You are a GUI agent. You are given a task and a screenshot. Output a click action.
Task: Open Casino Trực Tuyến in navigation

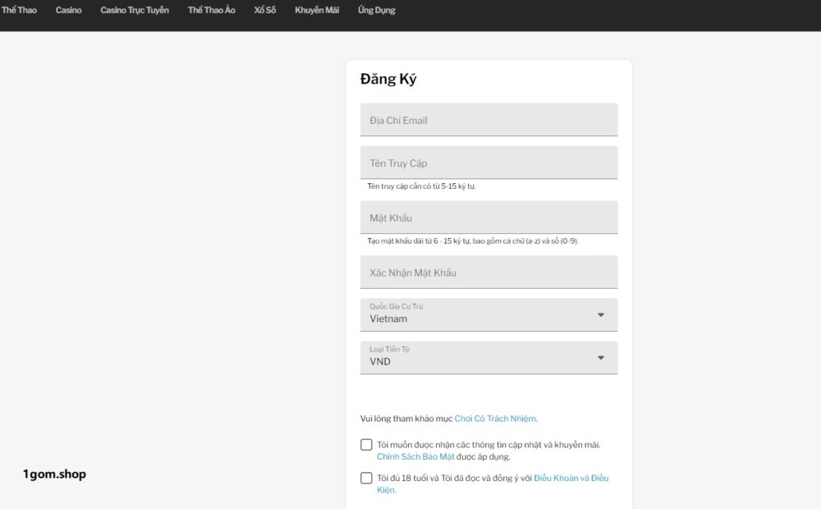point(135,11)
